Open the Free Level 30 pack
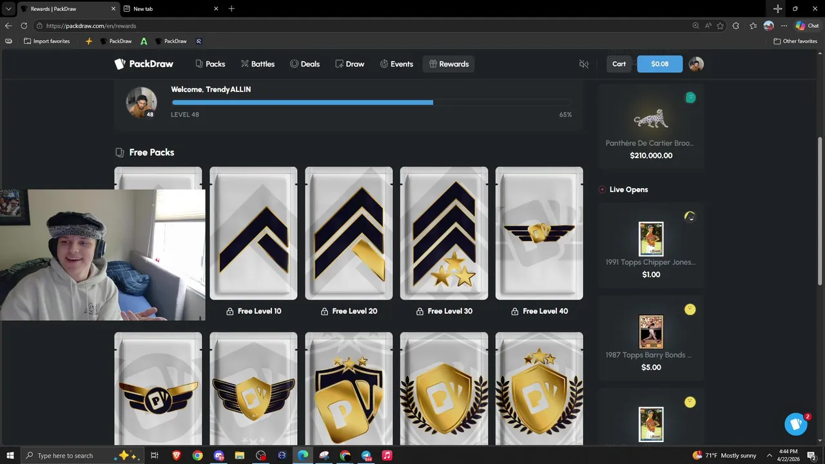 [x=444, y=233]
